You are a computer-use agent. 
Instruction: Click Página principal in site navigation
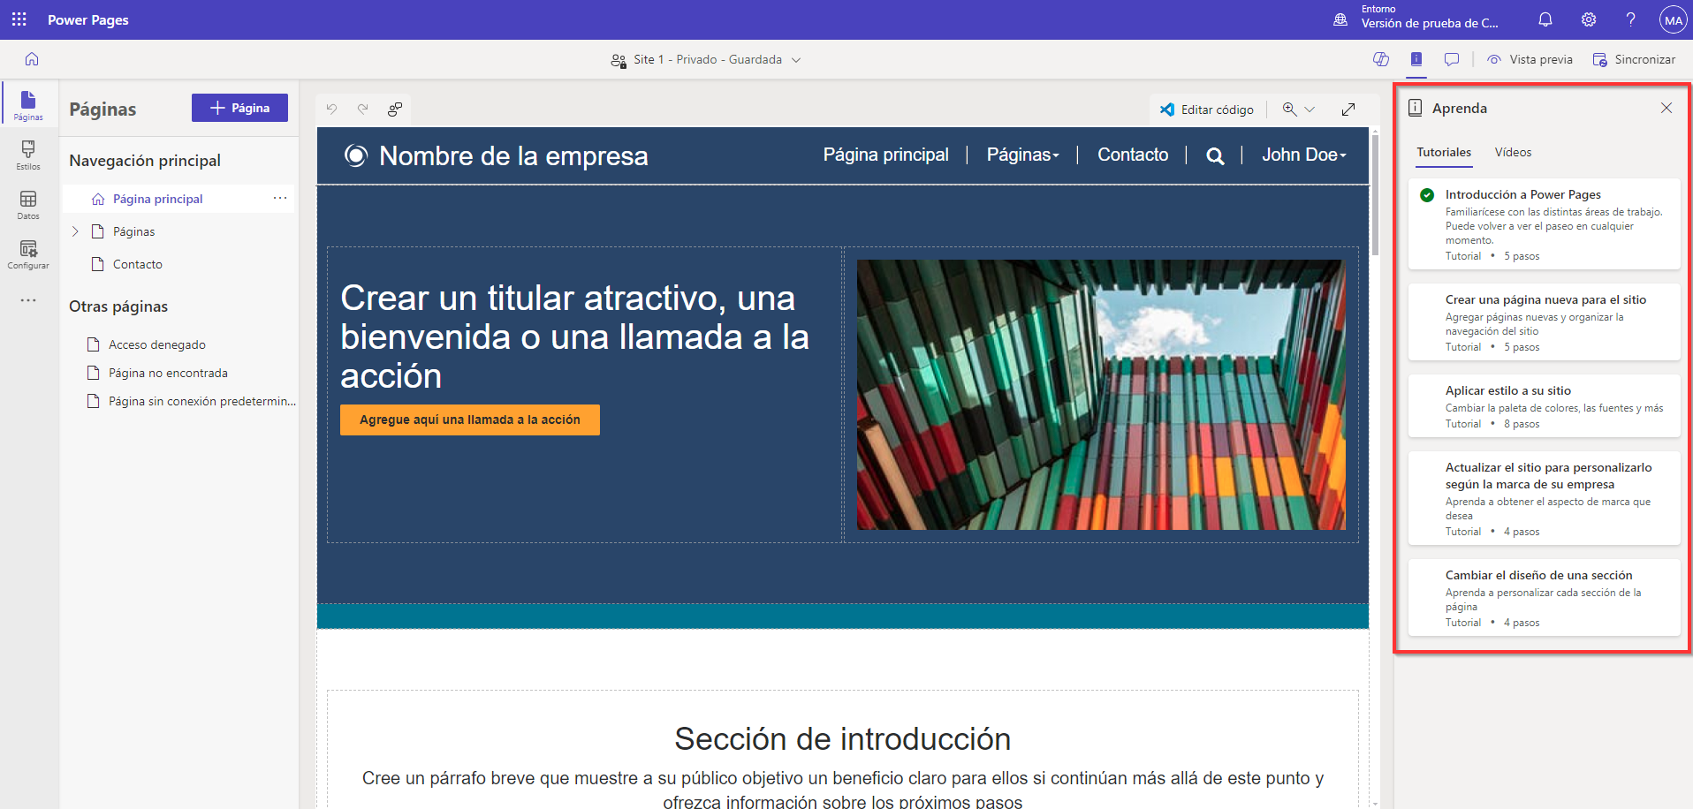tap(886, 155)
